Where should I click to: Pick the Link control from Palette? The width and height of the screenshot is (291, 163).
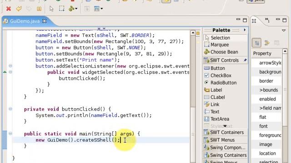coord(226,105)
